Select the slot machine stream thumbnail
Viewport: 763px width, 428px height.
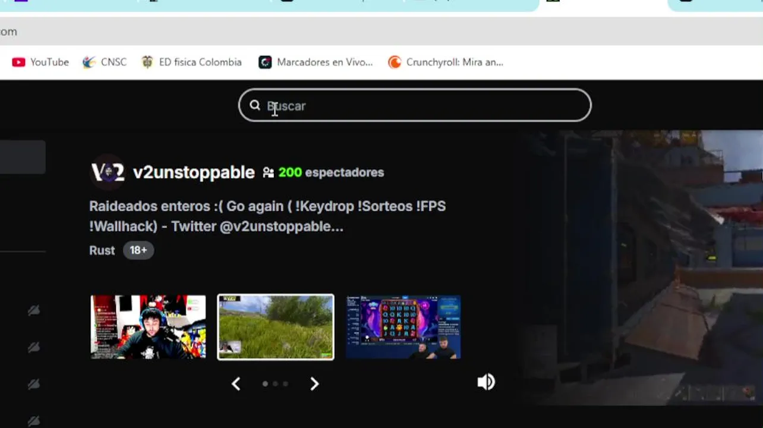click(x=403, y=327)
